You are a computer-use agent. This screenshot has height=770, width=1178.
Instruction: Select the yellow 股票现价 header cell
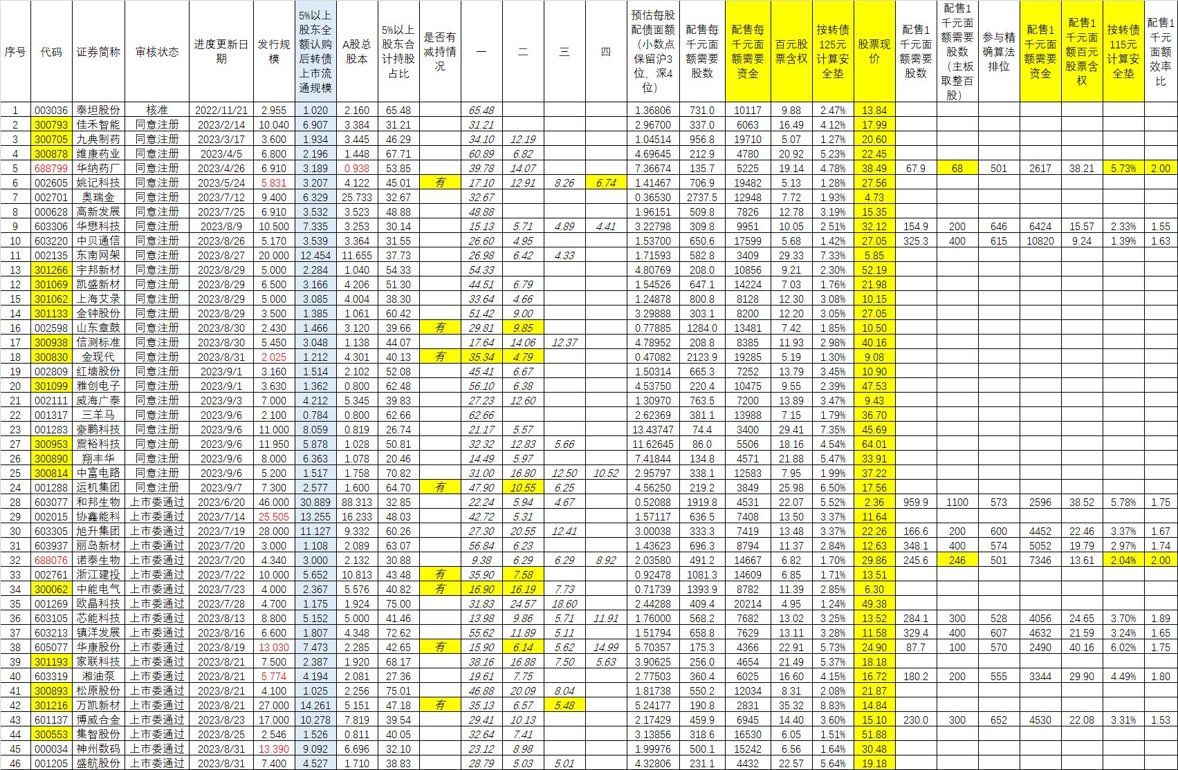874,52
